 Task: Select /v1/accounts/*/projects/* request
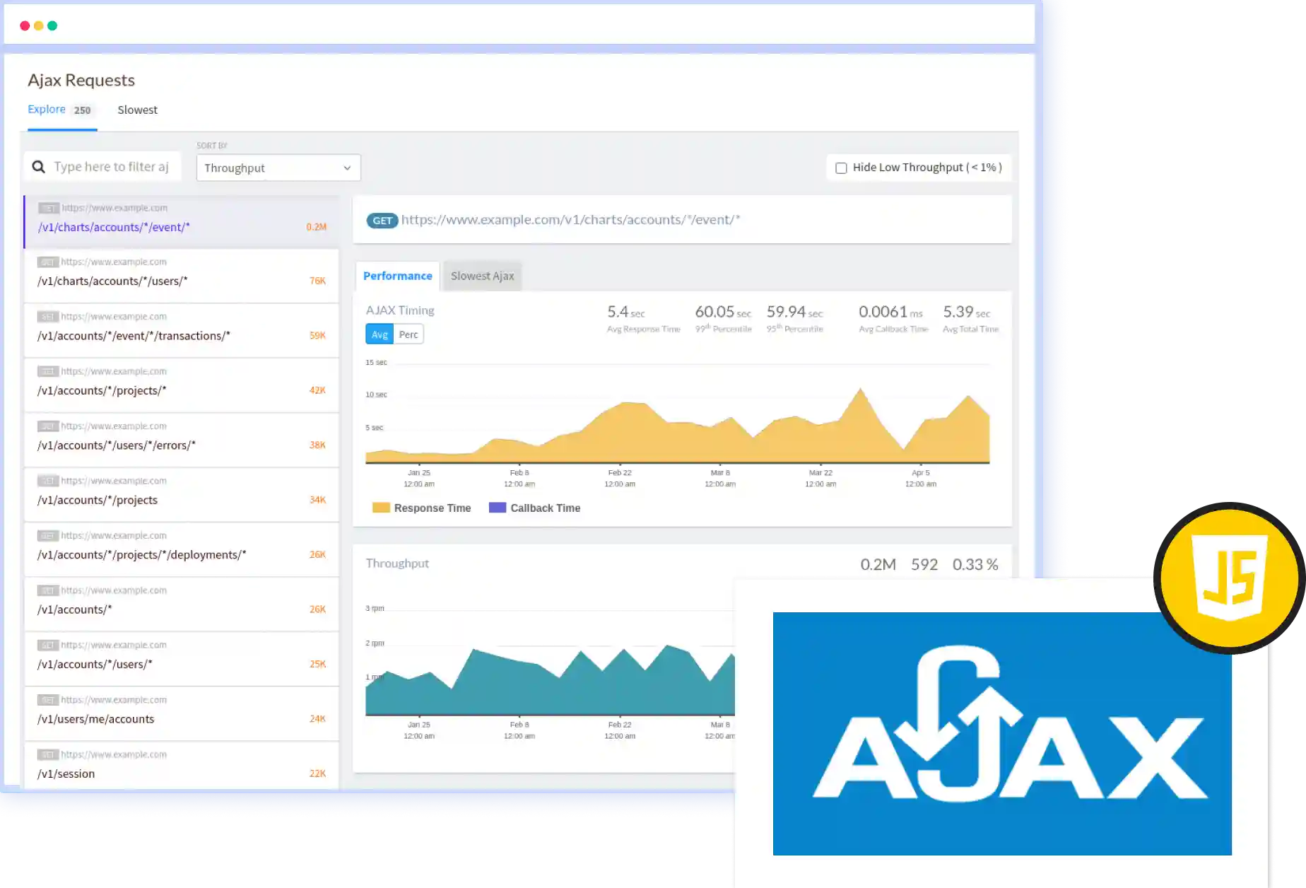click(x=182, y=385)
